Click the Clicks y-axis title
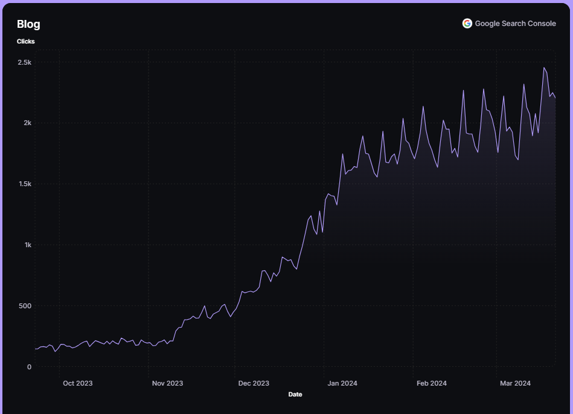Screen dimensions: 573x414 (26, 41)
